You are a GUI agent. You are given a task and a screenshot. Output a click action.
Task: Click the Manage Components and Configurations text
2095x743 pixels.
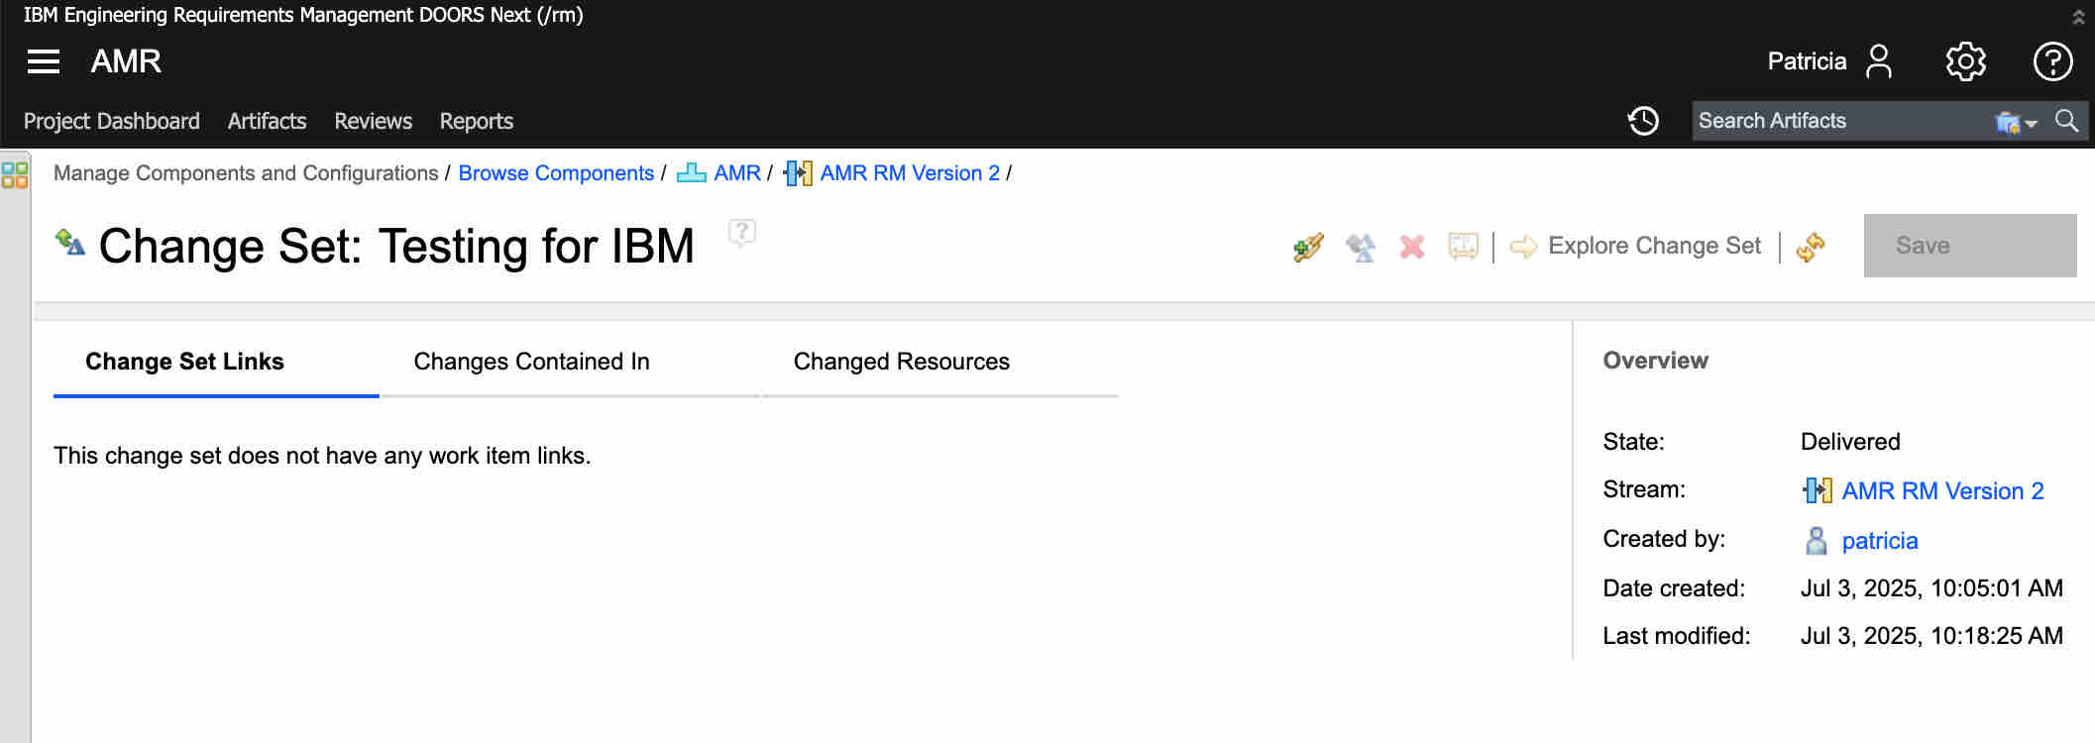click(x=246, y=173)
